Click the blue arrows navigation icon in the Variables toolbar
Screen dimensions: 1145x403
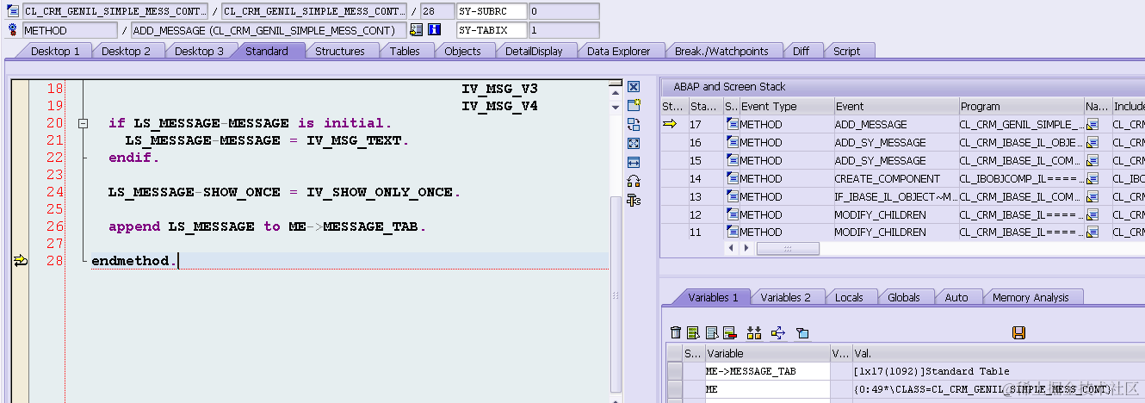tap(778, 332)
